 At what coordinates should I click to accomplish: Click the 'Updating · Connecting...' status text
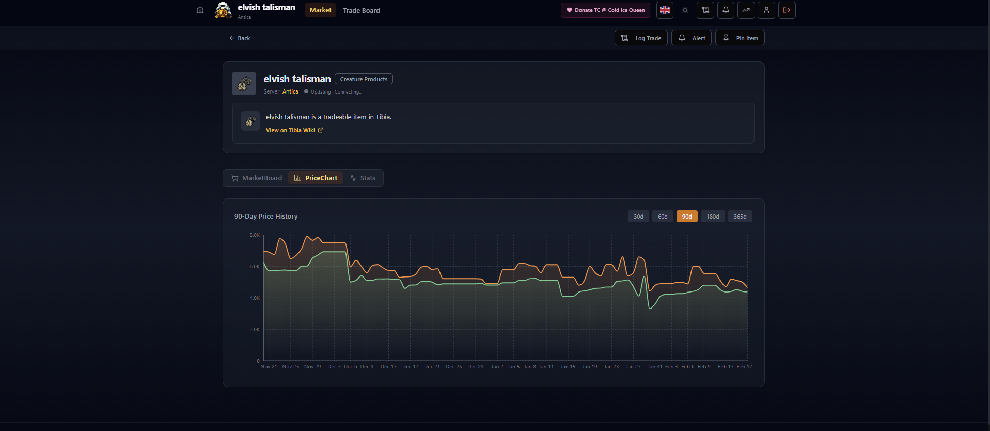(x=336, y=92)
